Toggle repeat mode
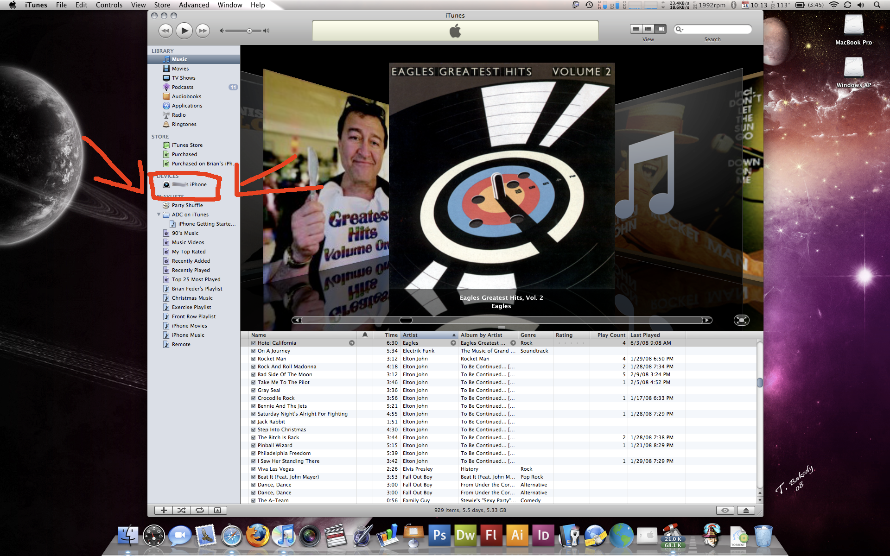 coord(199,510)
